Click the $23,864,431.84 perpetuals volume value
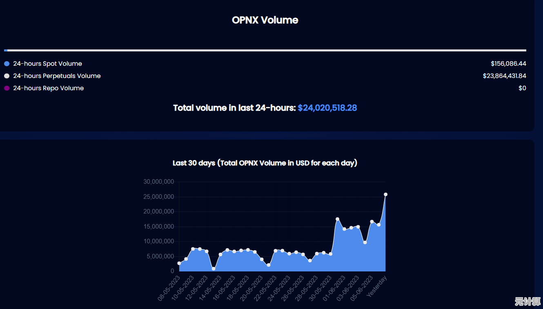 (504, 76)
